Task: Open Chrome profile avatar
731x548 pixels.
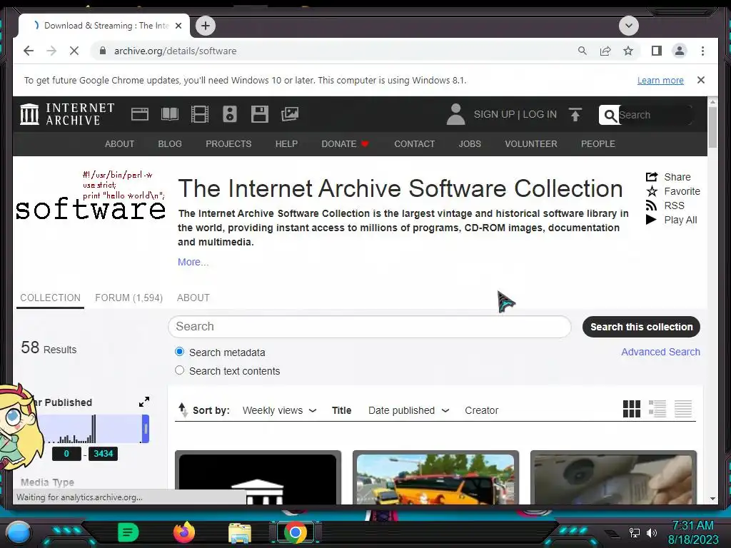Action: pyautogui.click(x=680, y=51)
